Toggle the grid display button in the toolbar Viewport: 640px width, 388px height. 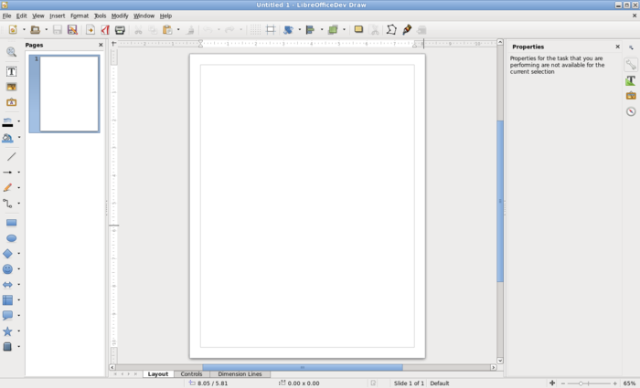point(255,30)
